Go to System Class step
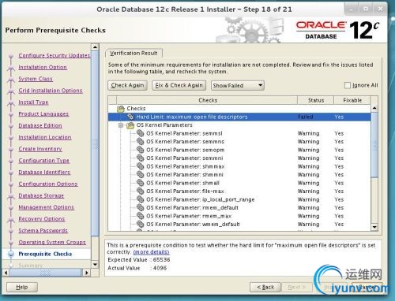The width and height of the screenshot is (395, 301). coord(36,79)
